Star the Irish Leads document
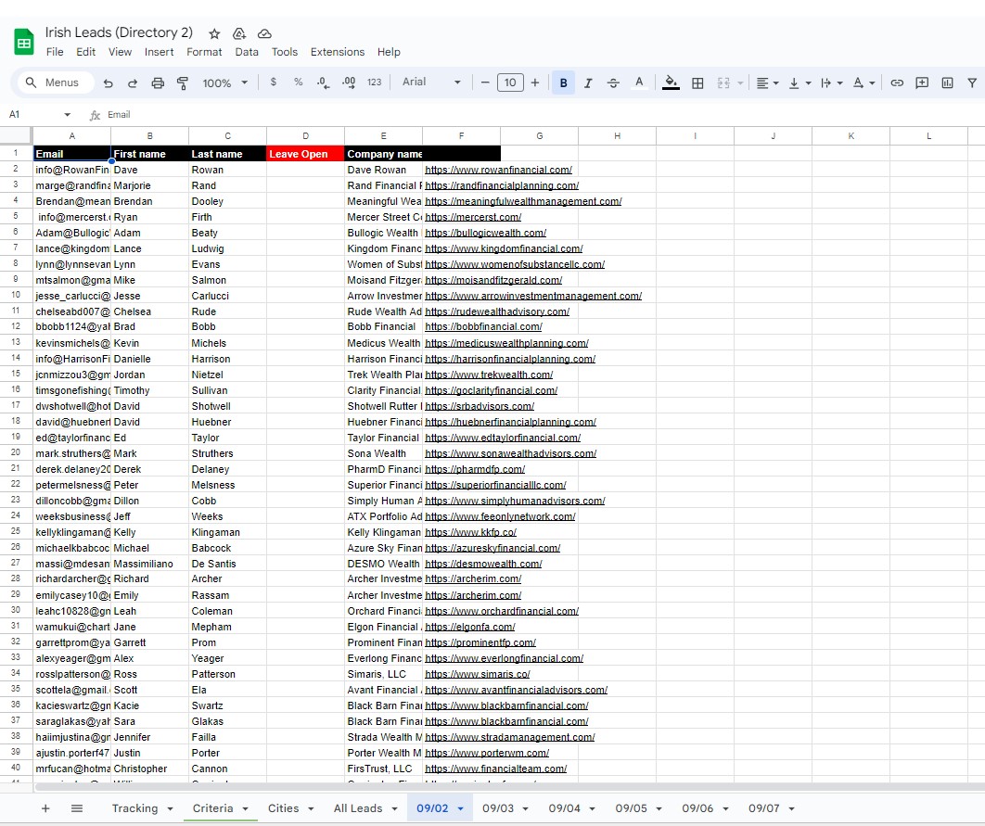The width and height of the screenshot is (985, 826). (x=214, y=33)
